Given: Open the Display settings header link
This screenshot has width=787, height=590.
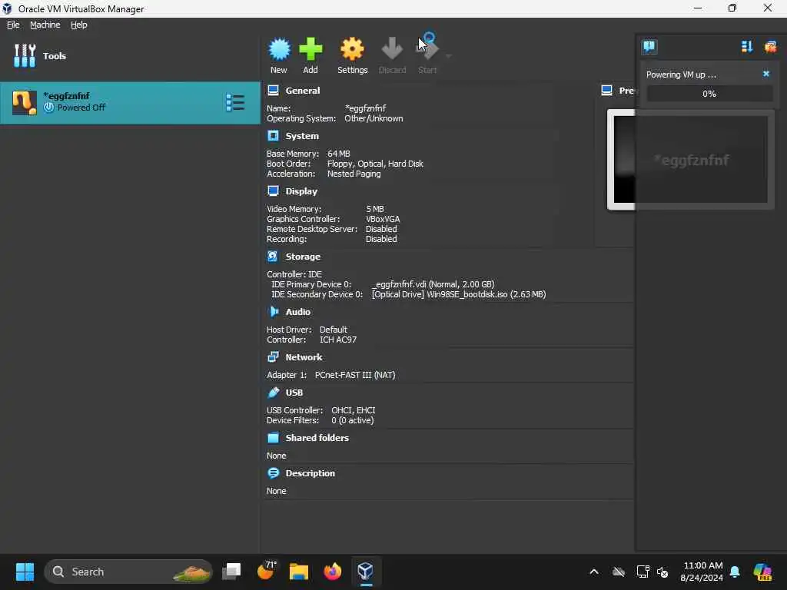Looking at the screenshot, I should click(x=301, y=191).
